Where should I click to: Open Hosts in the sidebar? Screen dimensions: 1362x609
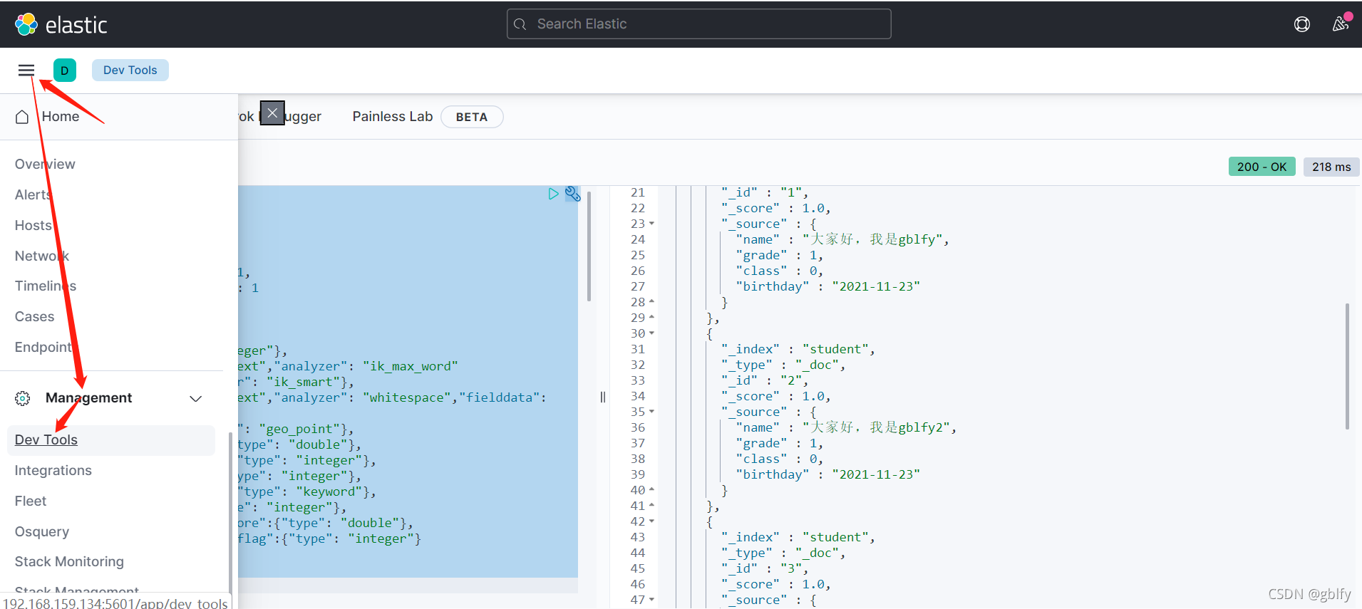point(33,225)
